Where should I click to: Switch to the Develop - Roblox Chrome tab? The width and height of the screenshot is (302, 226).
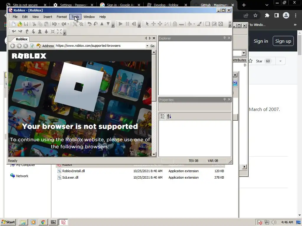tap(166, 5)
